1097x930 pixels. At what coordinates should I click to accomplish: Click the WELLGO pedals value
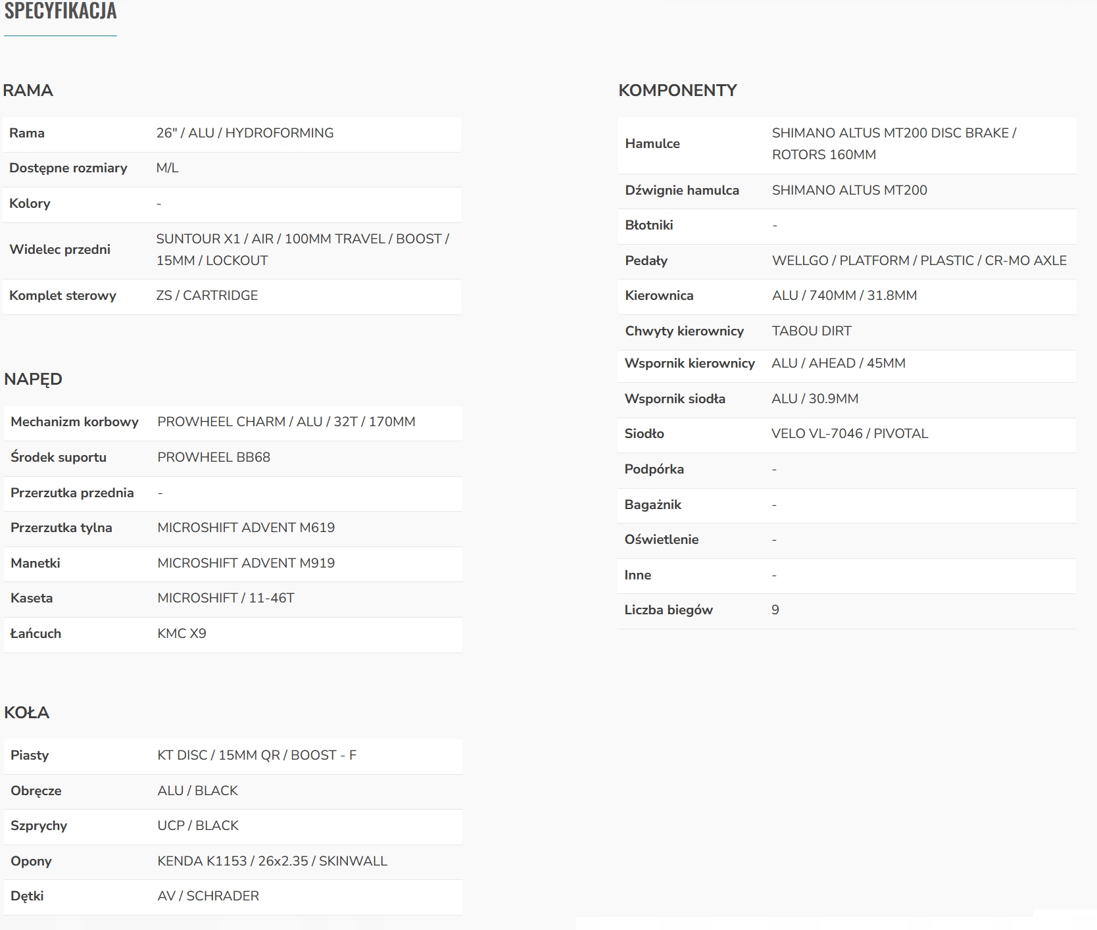[919, 260]
